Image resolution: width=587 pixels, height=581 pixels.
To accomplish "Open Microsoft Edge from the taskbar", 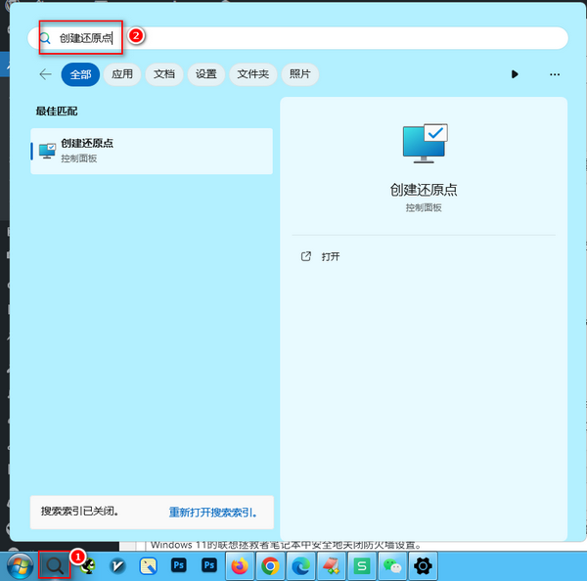I will (300, 565).
